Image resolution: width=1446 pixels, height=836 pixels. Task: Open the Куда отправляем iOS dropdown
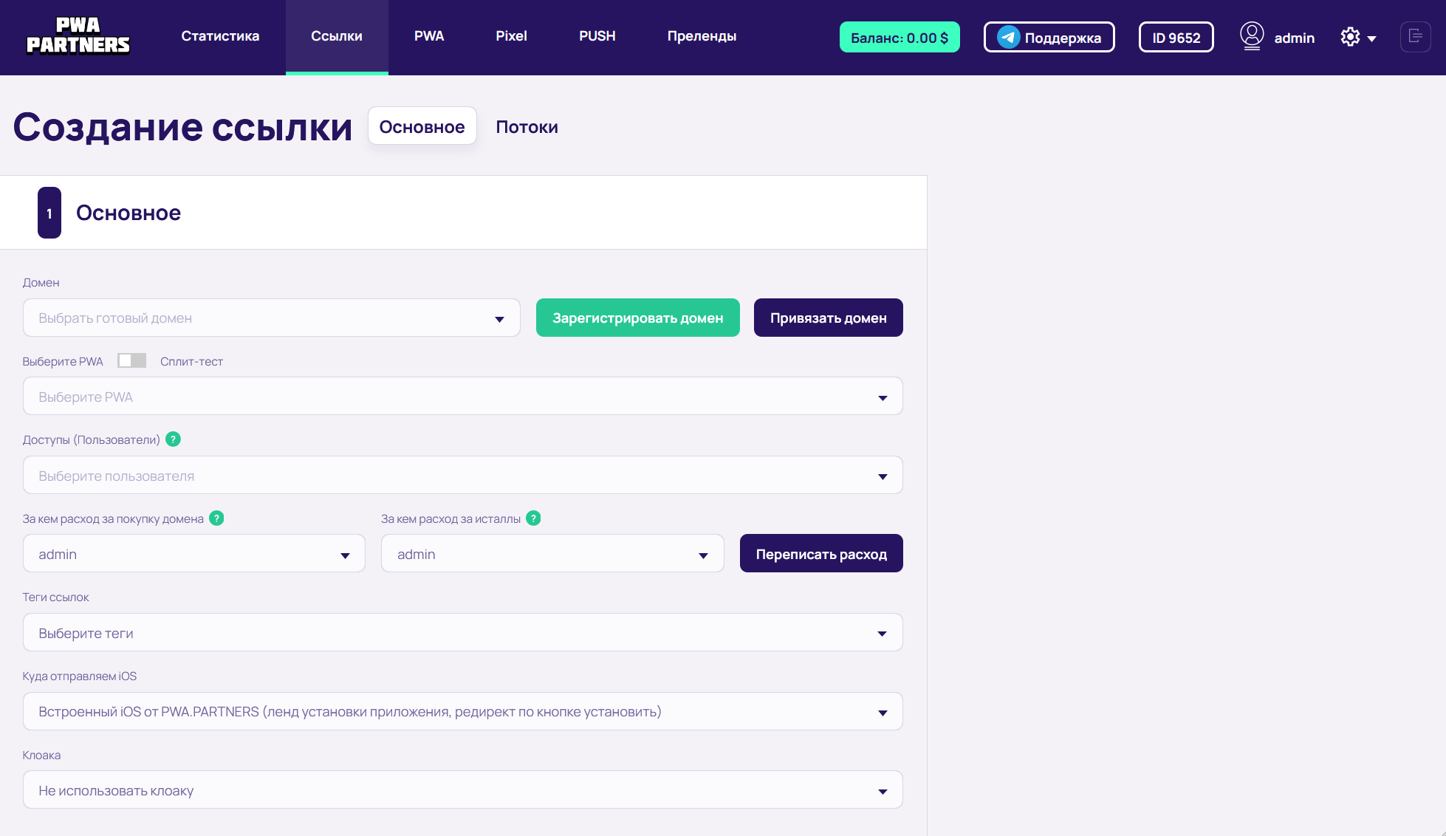(x=462, y=712)
